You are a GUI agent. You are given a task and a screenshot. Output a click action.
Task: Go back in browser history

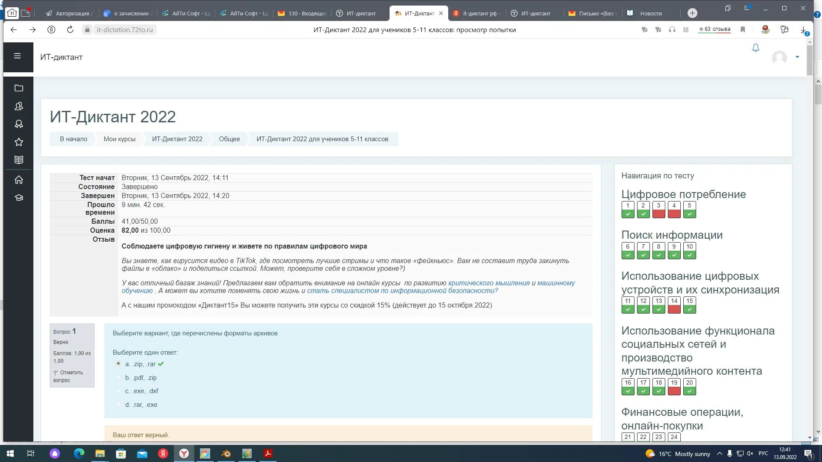[x=14, y=30]
